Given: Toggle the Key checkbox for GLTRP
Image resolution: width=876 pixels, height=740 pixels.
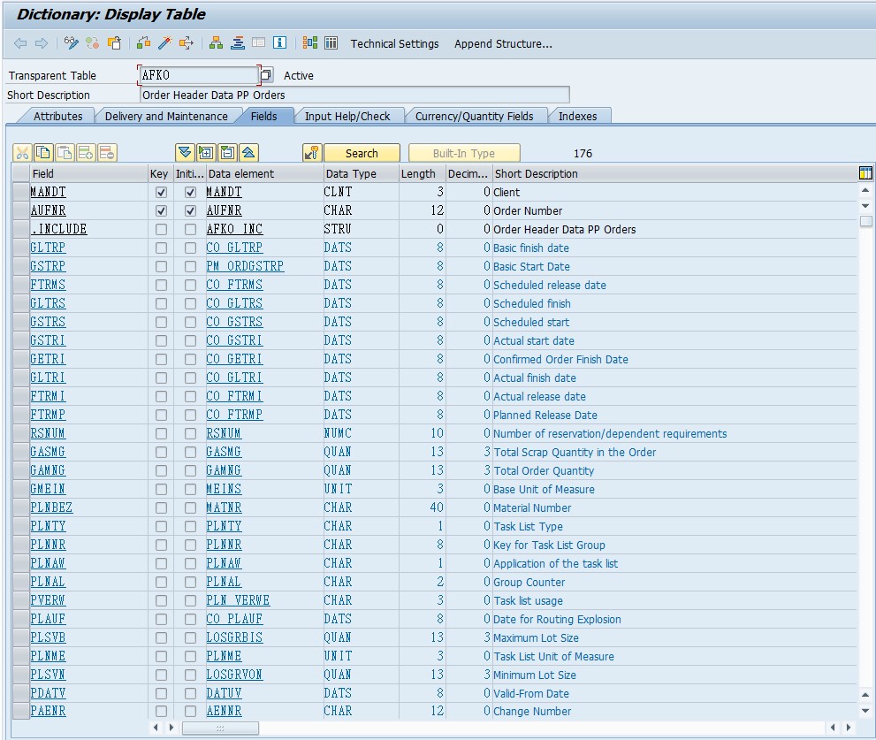Looking at the screenshot, I should (161, 248).
